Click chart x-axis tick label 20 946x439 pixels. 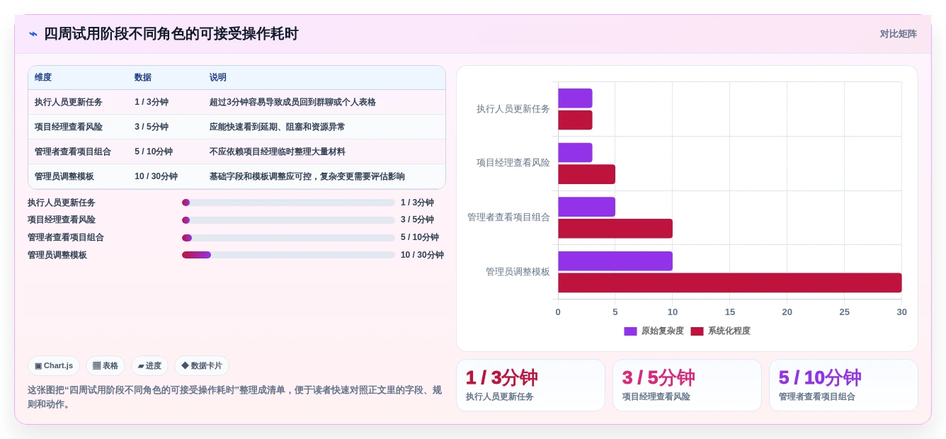787,312
